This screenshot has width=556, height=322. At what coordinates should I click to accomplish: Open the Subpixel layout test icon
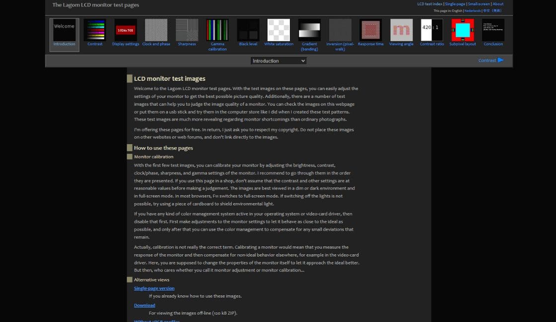[x=463, y=30]
